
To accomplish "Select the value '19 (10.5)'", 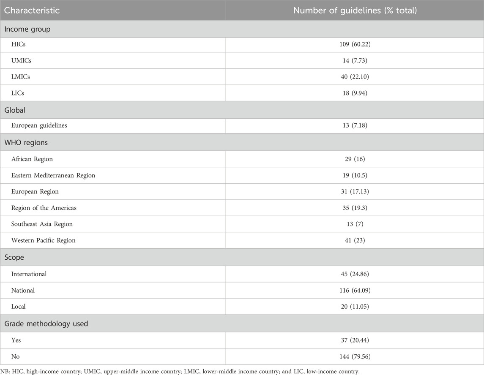I will pos(355,176).
